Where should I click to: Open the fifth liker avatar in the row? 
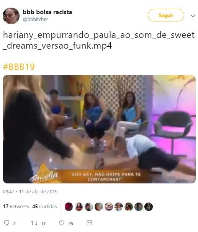[109, 207]
